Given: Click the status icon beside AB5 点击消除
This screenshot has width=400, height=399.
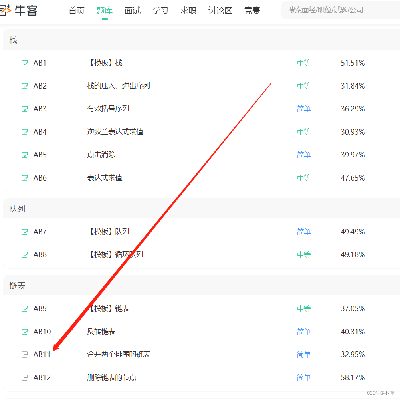Looking at the screenshot, I should click(x=25, y=155).
